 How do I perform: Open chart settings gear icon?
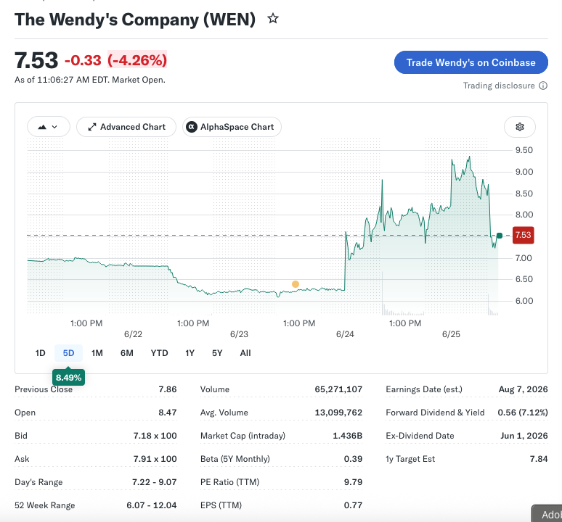520,127
